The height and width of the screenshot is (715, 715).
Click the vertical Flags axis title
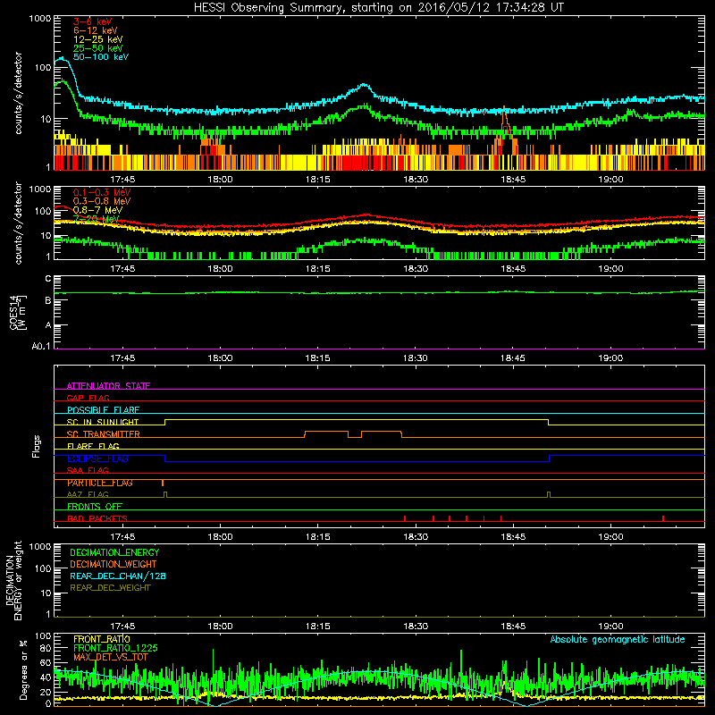click(37, 446)
